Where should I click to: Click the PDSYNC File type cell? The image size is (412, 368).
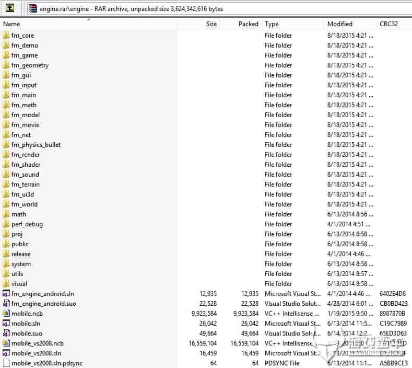(x=282, y=363)
